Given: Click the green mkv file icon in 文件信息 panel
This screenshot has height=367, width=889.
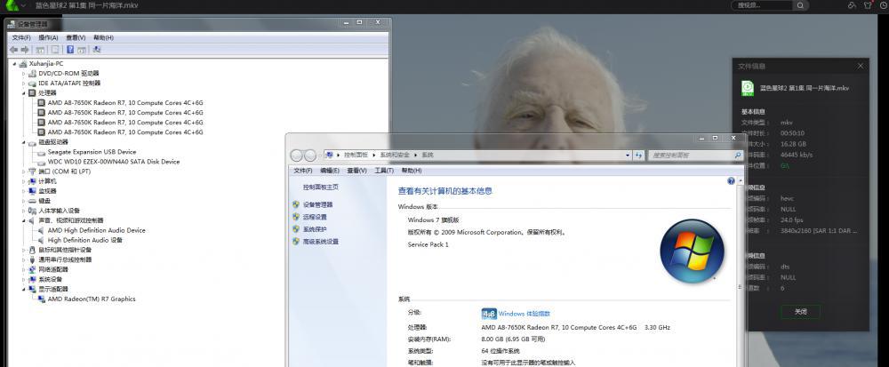Looking at the screenshot, I should pos(748,88).
